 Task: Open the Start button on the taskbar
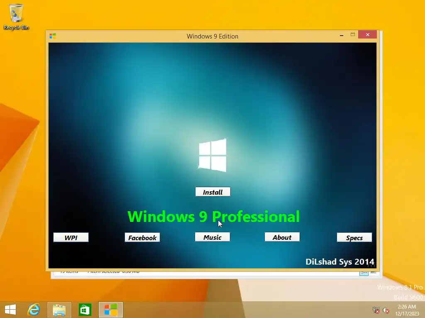(x=10, y=309)
